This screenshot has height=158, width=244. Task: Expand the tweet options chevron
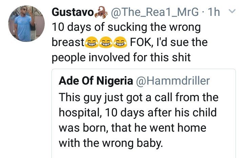coord(232,12)
